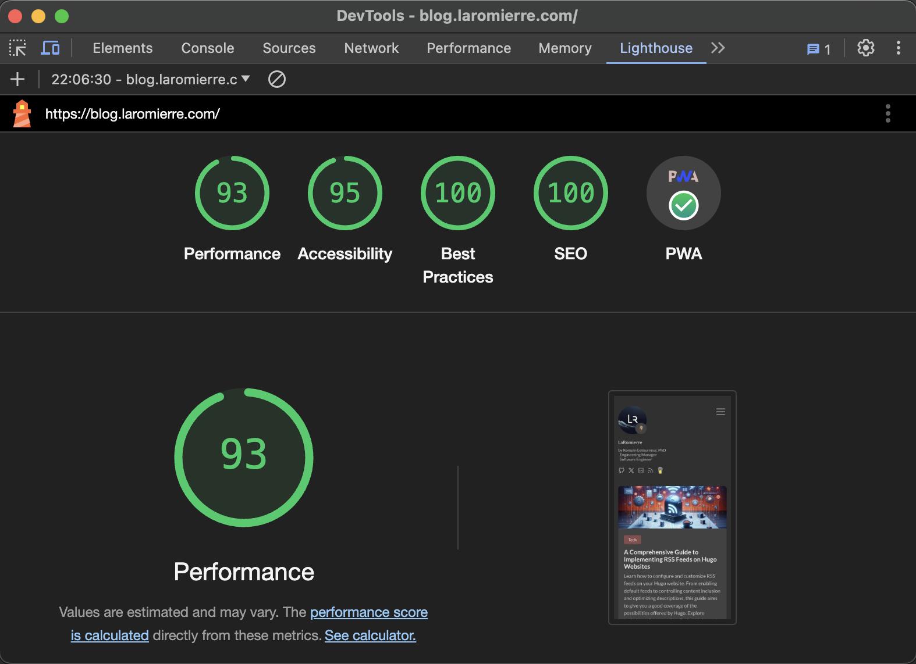
Task: Jump to the Accessibility 95 gauge
Action: click(x=345, y=193)
